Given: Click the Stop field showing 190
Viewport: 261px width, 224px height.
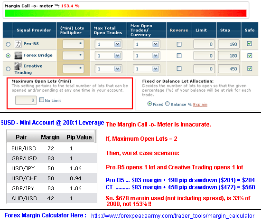Looking at the screenshot, I should pos(229,44).
